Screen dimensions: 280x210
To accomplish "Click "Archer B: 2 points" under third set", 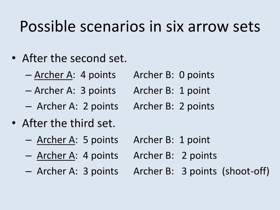I will (x=175, y=156).
